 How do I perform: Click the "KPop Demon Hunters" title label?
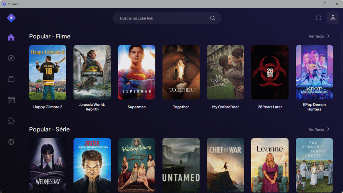pyautogui.click(x=314, y=107)
